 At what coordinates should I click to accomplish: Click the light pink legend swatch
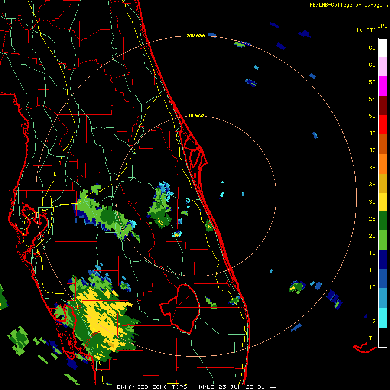383,67
